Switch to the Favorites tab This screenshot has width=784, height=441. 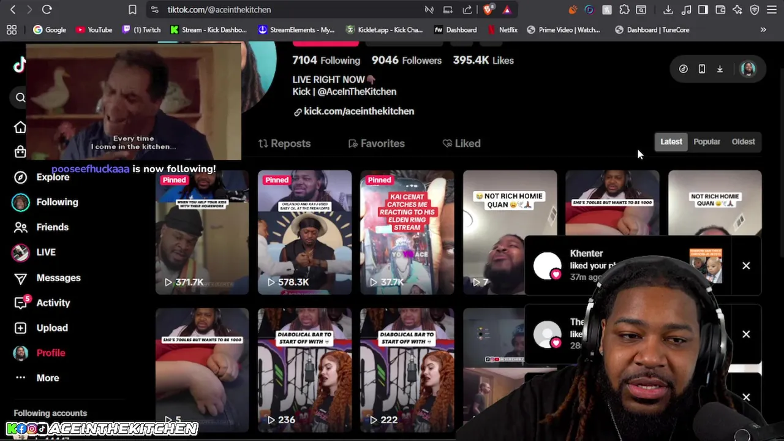[376, 143]
